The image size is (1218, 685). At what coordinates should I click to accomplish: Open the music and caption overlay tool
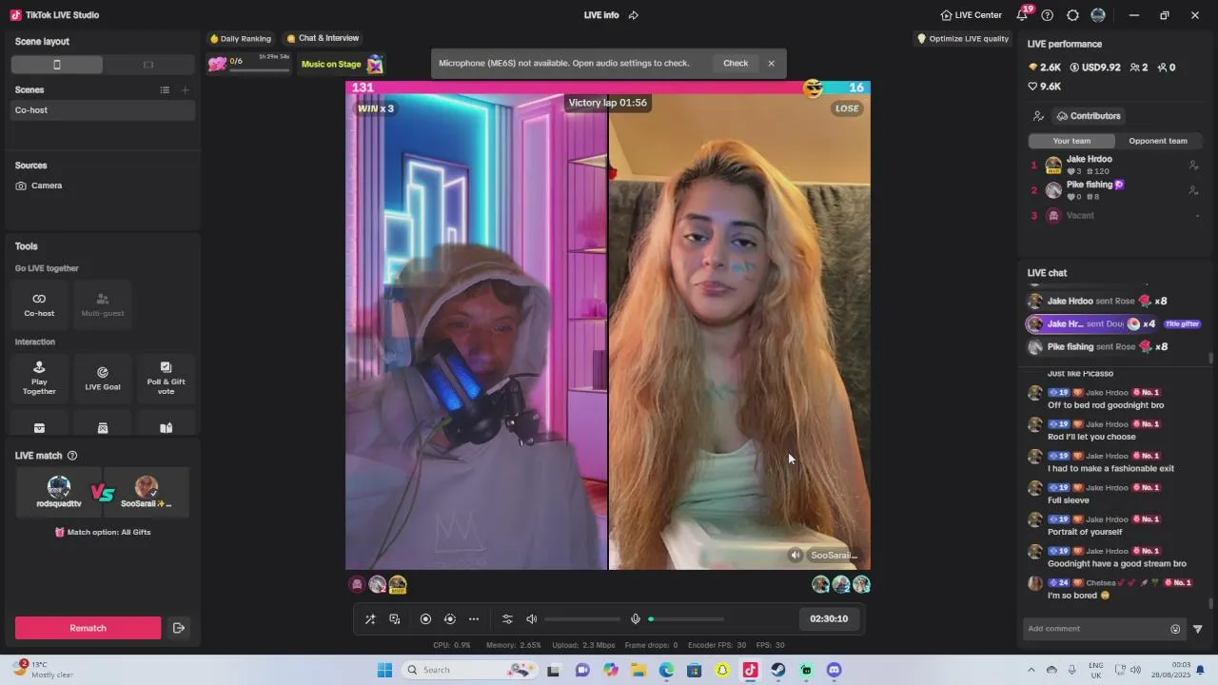395,619
